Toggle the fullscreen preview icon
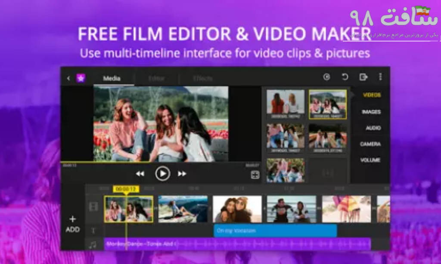Image resolution: width=441 pixels, height=264 pixels. pos(255,175)
